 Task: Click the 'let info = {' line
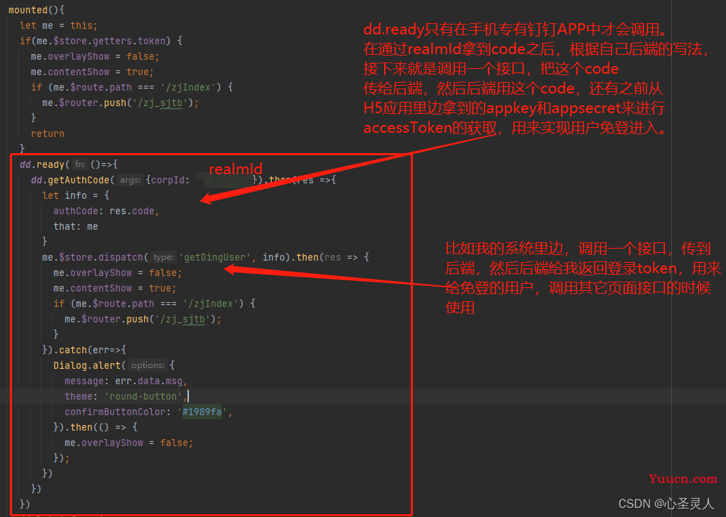tap(75, 195)
